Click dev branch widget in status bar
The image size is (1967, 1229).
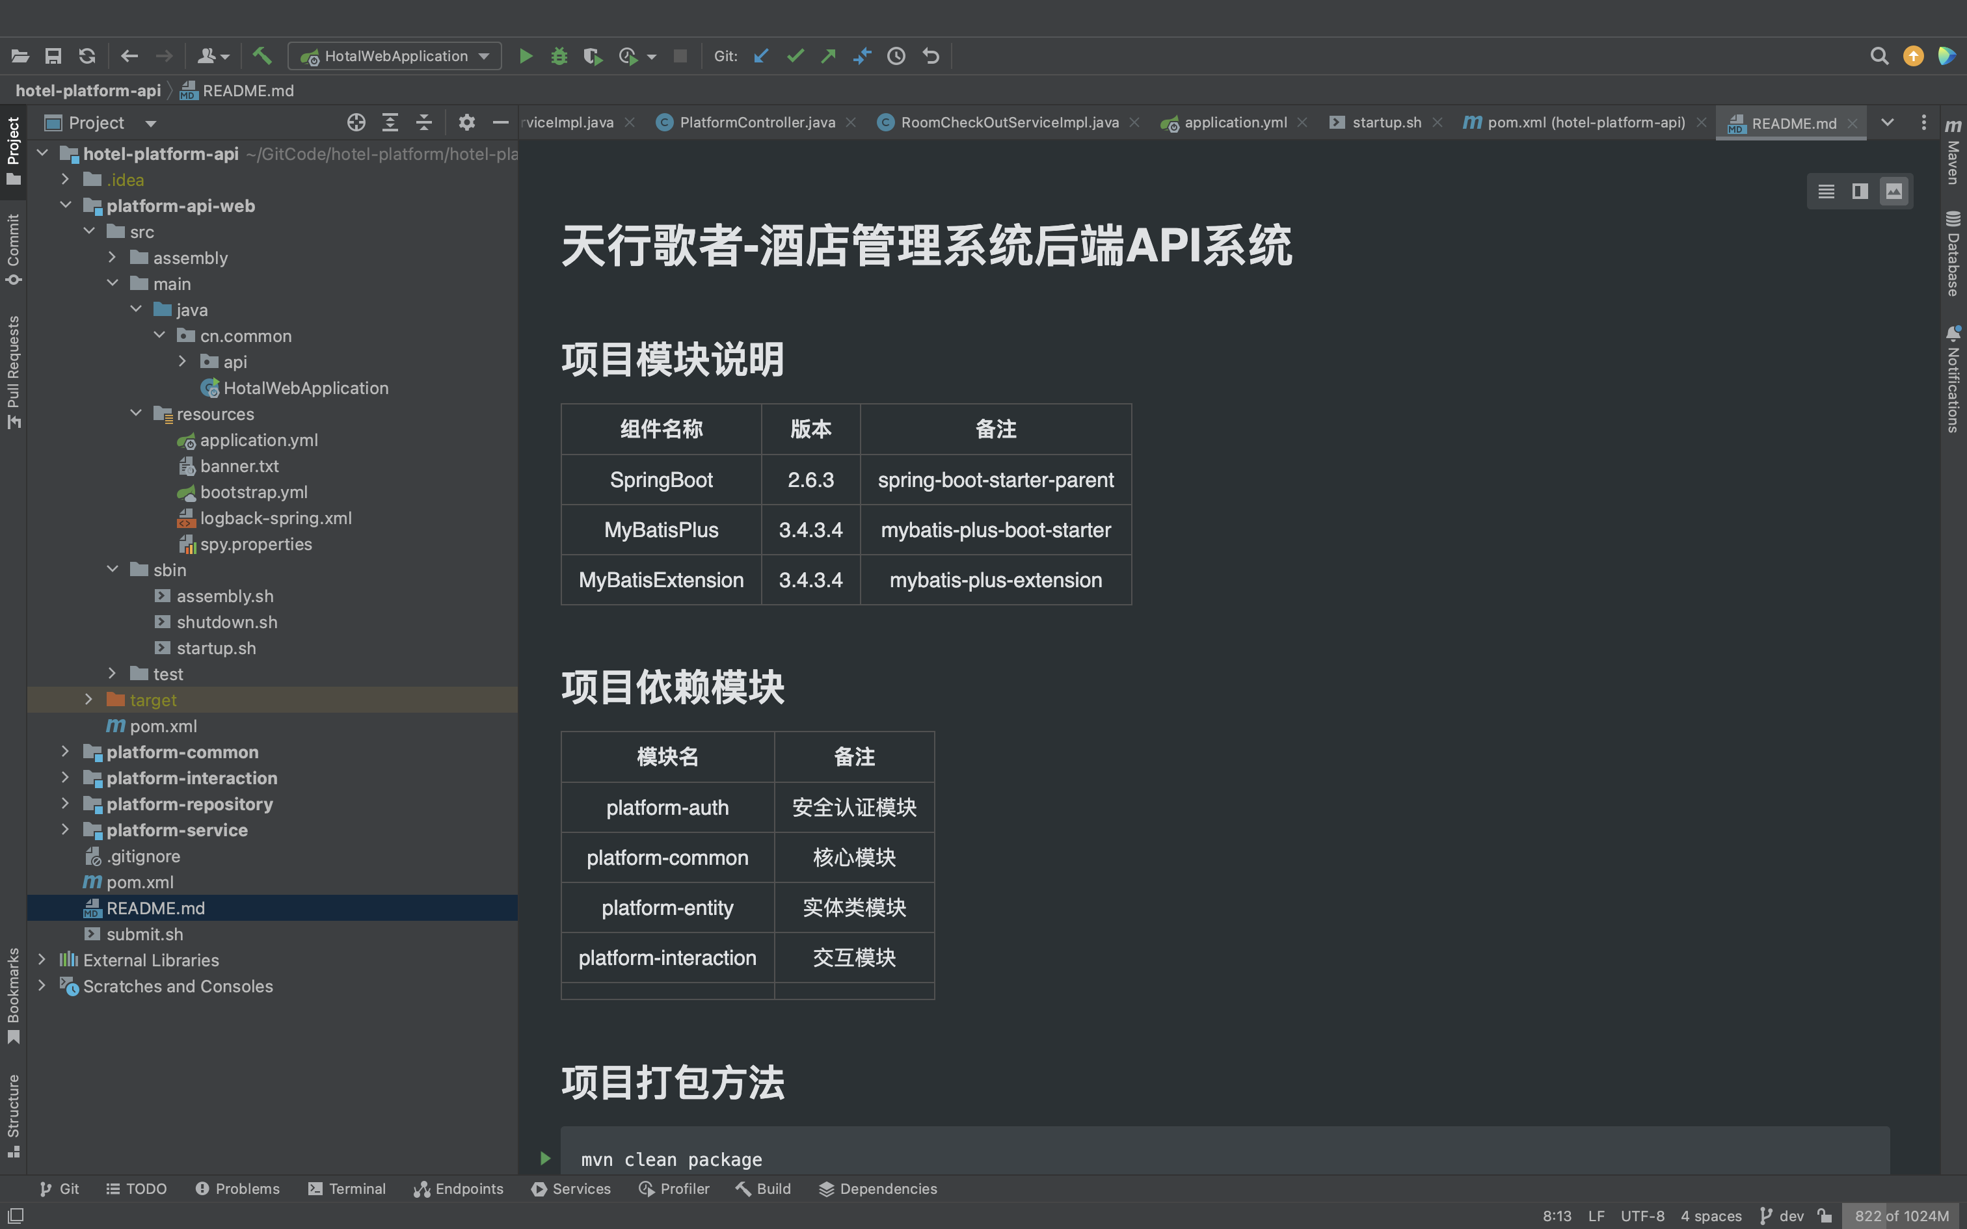(1782, 1216)
